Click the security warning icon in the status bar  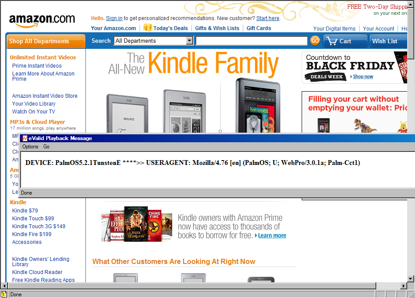[3, 295]
